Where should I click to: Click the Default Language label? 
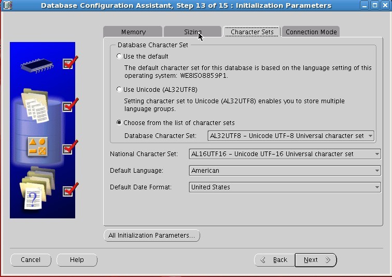click(x=136, y=171)
